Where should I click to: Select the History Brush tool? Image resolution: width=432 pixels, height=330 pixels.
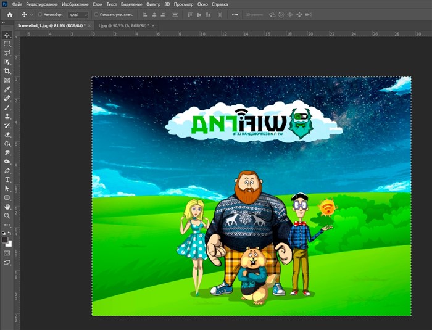point(7,126)
